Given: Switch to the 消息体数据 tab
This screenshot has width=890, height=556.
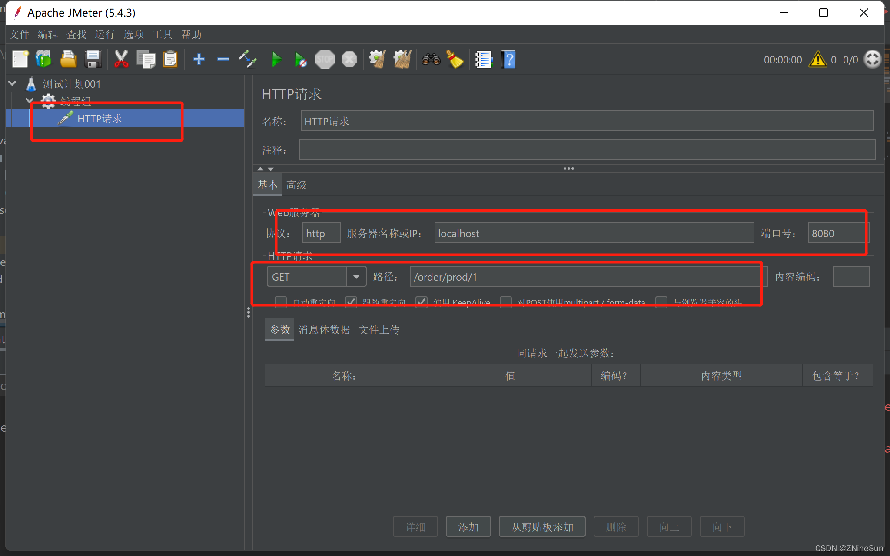Looking at the screenshot, I should (324, 330).
